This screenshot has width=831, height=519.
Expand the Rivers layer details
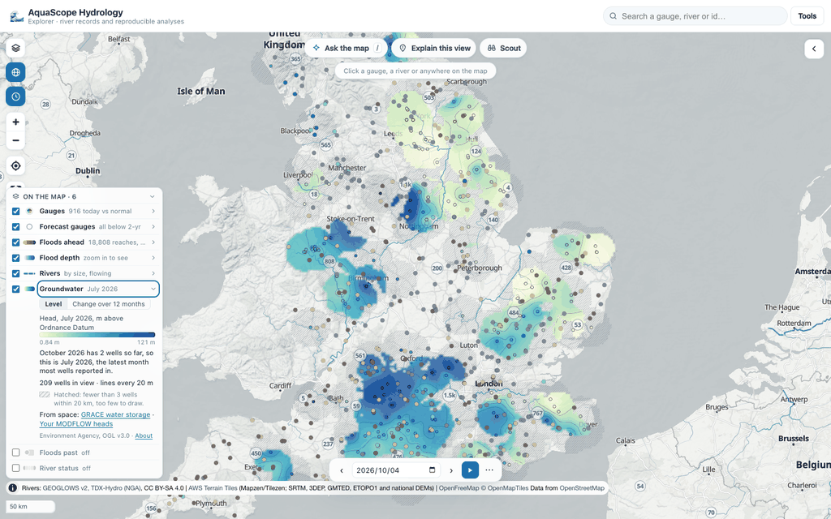153,274
